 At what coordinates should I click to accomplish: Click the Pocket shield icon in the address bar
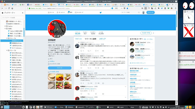pyautogui.click(x=125, y=8)
